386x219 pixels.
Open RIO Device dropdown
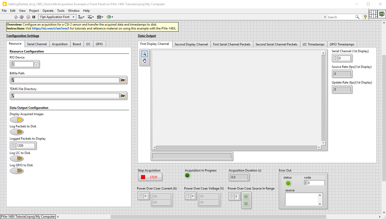(37, 64)
